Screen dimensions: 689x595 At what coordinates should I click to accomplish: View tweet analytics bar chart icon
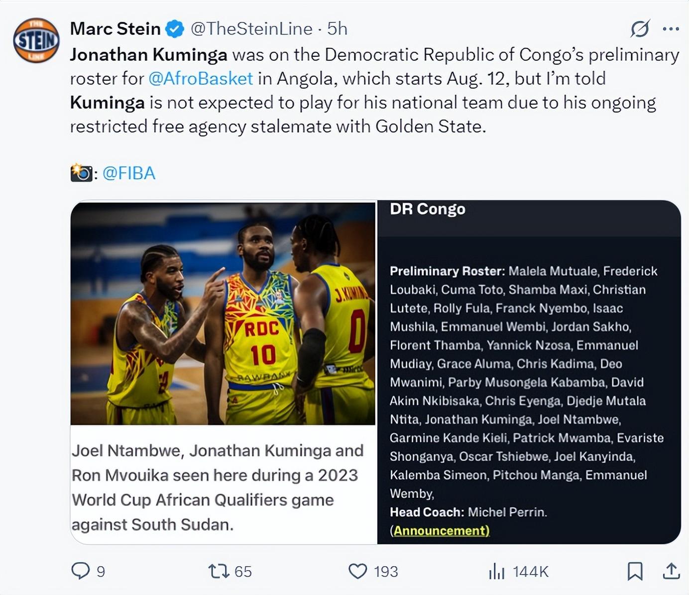pyautogui.click(x=496, y=571)
